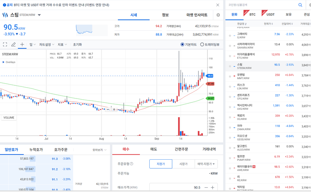Click the coin search magnifier icon
The image size is (311, 192).
click(x=300, y=5)
